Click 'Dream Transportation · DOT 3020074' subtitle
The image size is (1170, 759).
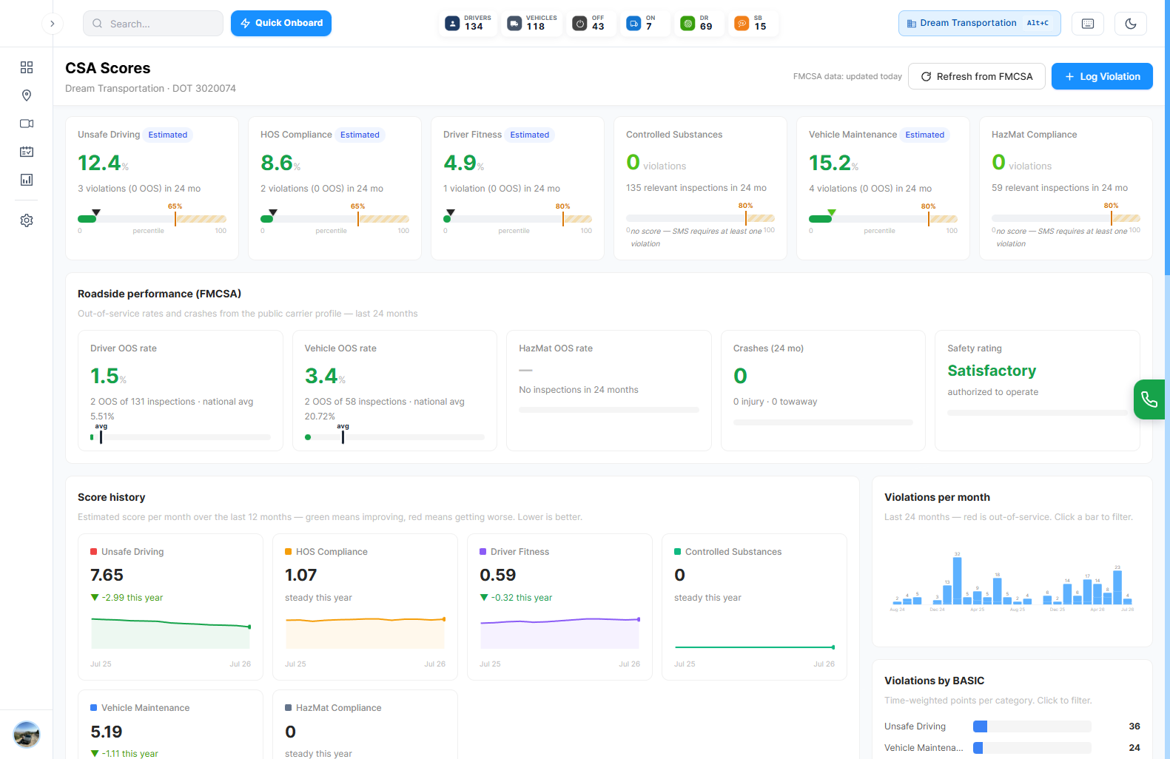[x=150, y=88]
